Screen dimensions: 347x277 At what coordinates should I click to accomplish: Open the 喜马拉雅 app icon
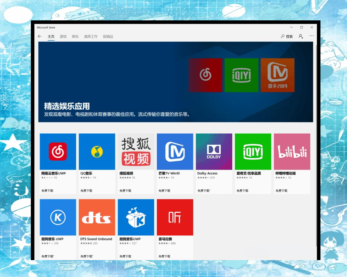click(175, 217)
